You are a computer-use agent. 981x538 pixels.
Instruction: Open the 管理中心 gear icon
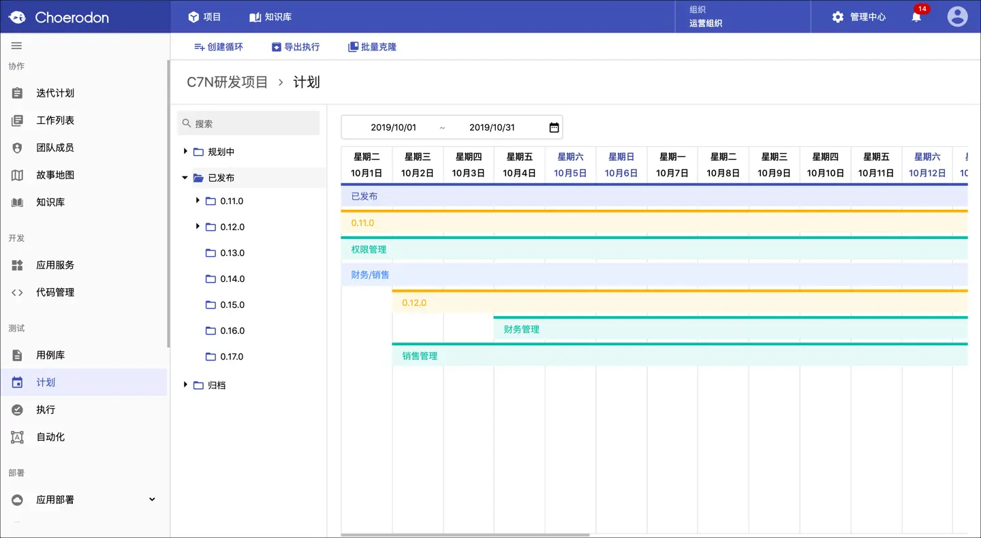838,17
